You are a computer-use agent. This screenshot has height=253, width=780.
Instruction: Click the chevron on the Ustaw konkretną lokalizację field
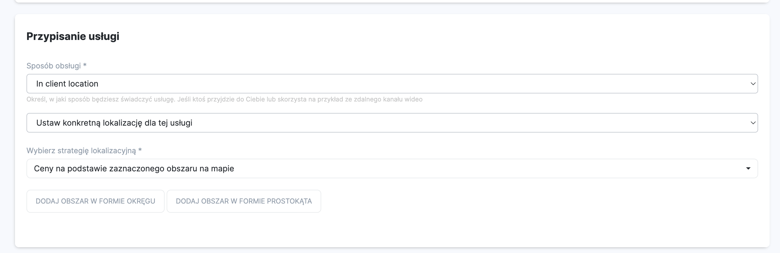tap(753, 123)
